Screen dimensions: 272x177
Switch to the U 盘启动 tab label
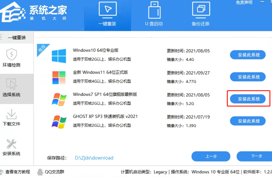click(x=154, y=24)
